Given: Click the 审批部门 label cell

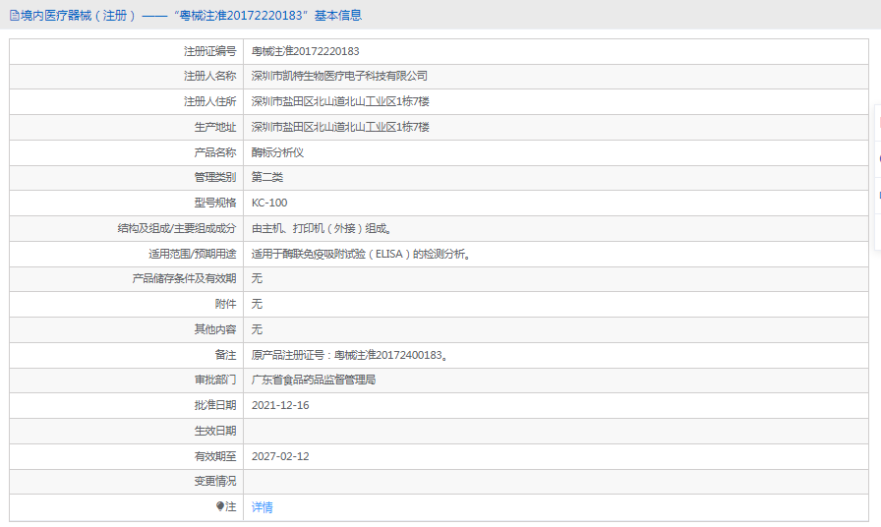Looking at the screenshot, I should [127, 381].
